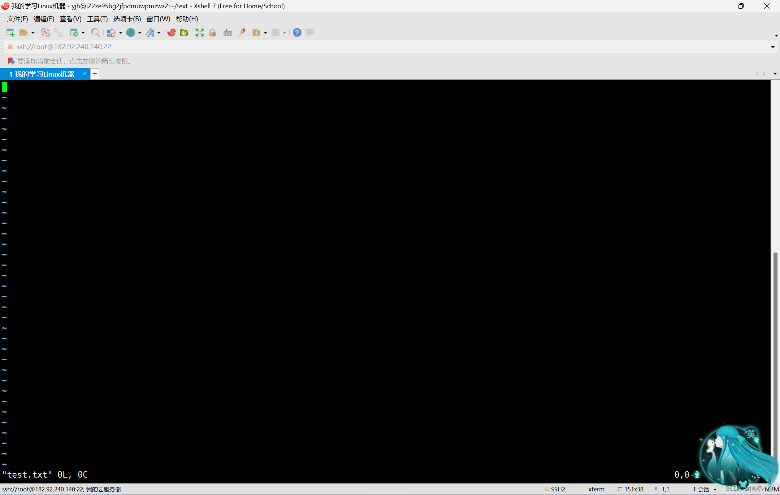
Task: Open the tab list dropdown arrow
Action: (x=775, y=74)
